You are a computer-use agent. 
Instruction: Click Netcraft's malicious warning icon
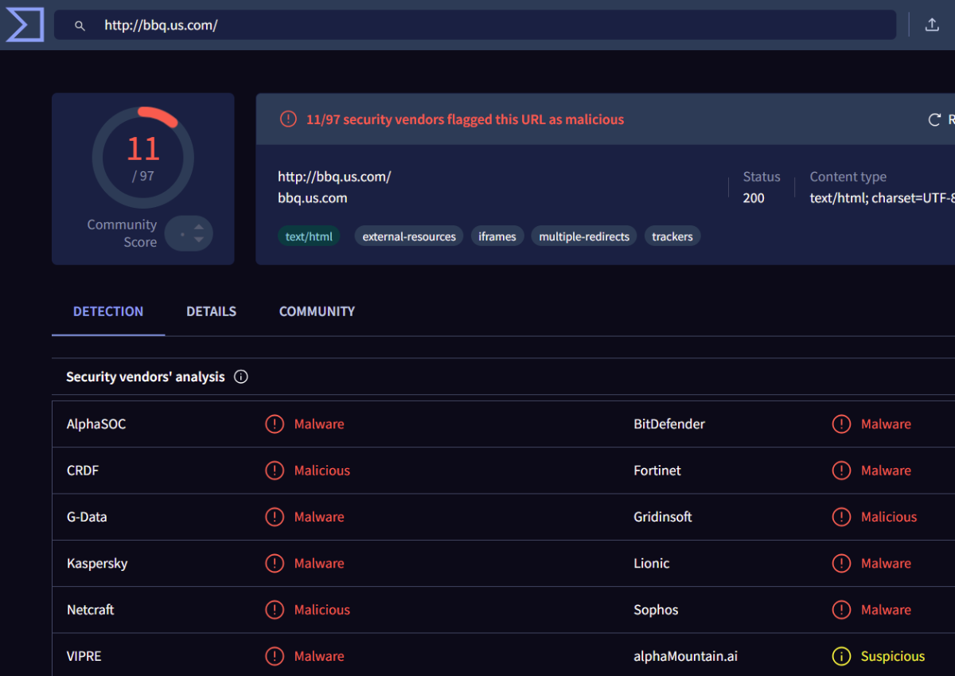tap(275, 610)
